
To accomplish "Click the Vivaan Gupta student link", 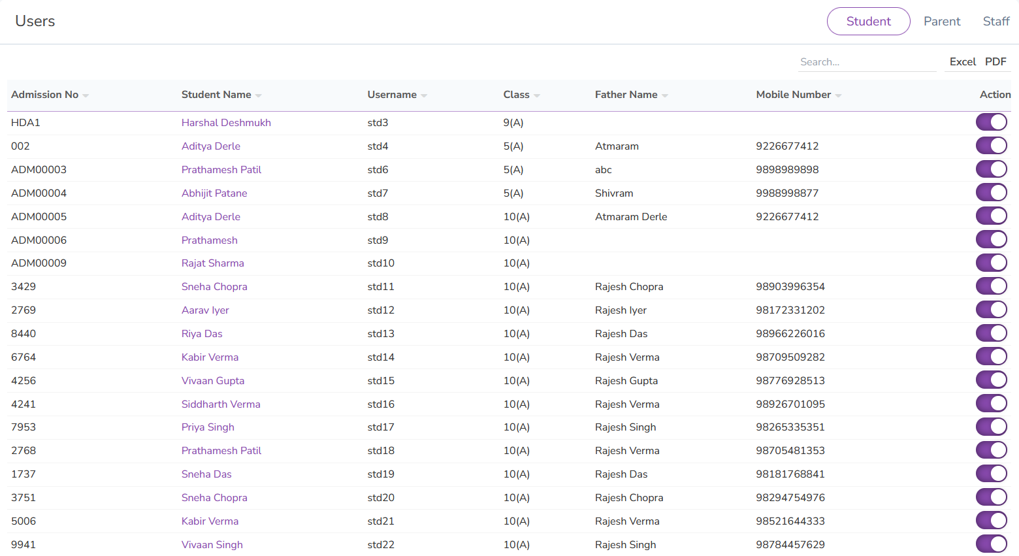I will [x=213, y=380].
